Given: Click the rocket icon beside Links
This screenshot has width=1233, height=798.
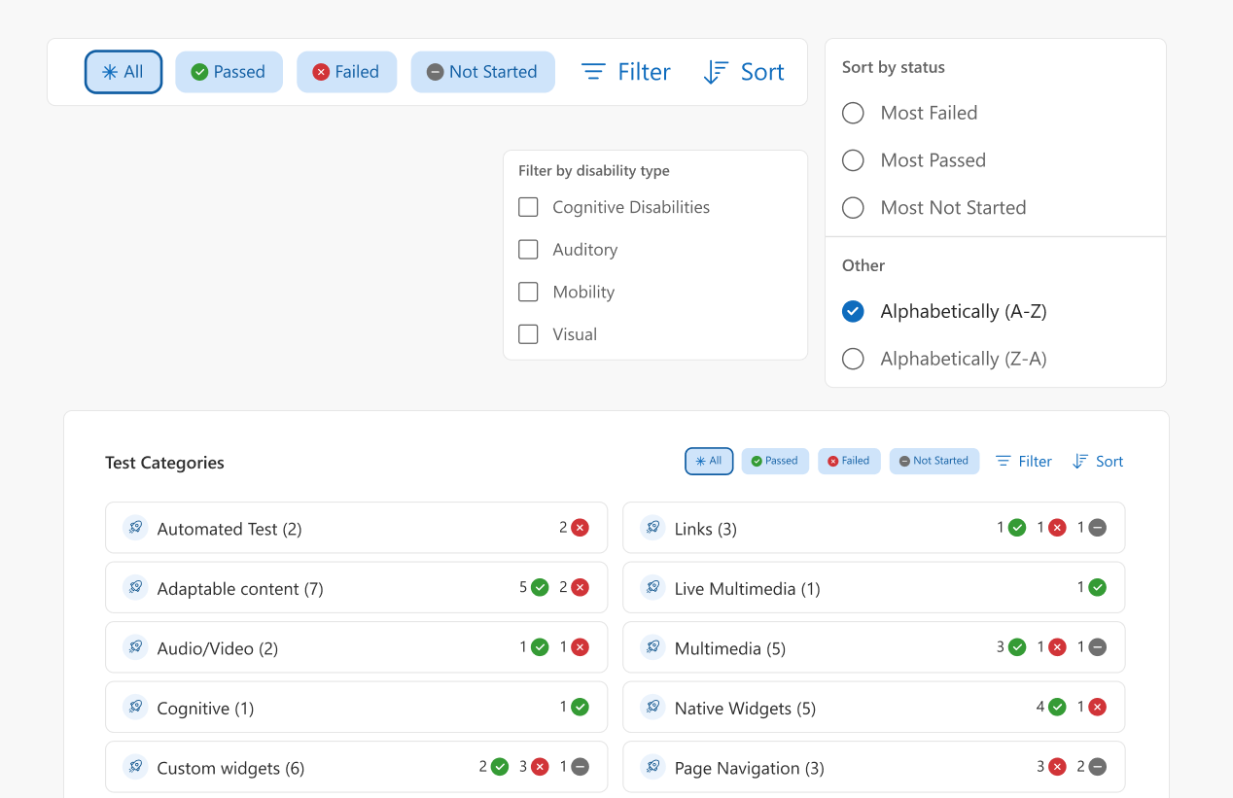Looking at the screenshot, I should (652, 528).
